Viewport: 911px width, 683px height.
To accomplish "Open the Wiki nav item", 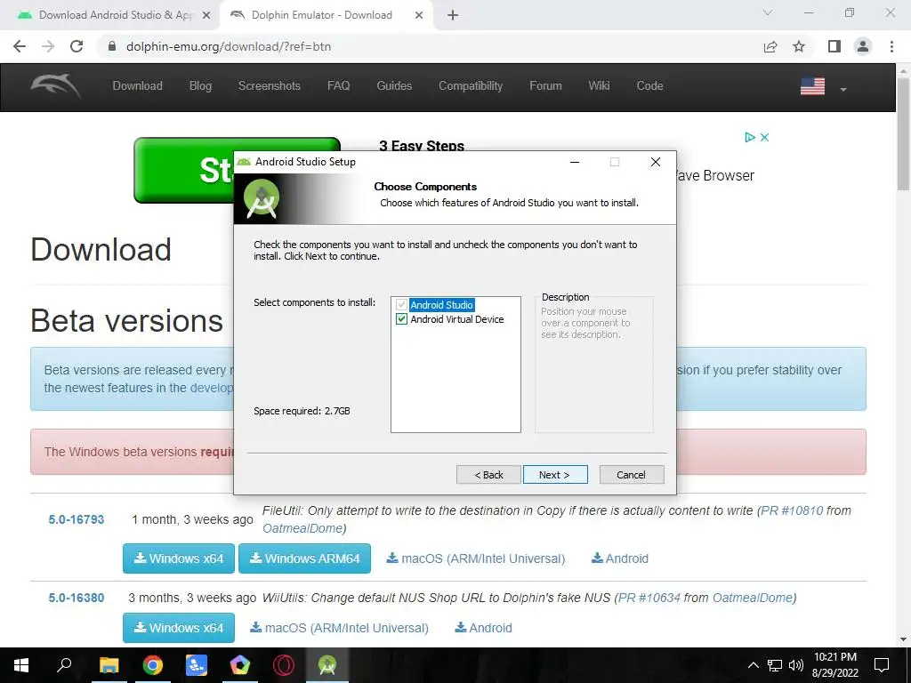I will coord(599,86).
